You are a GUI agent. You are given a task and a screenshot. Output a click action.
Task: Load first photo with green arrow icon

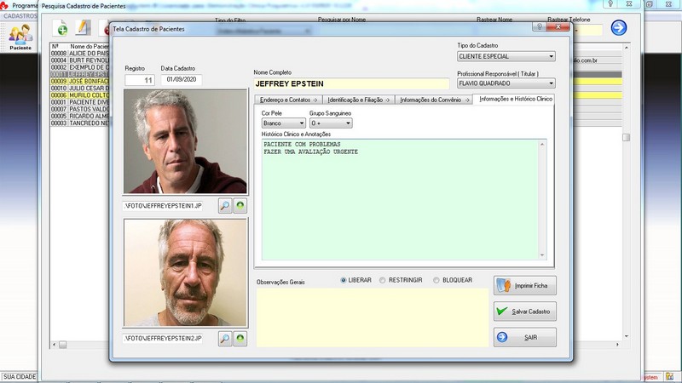point(240,205)
